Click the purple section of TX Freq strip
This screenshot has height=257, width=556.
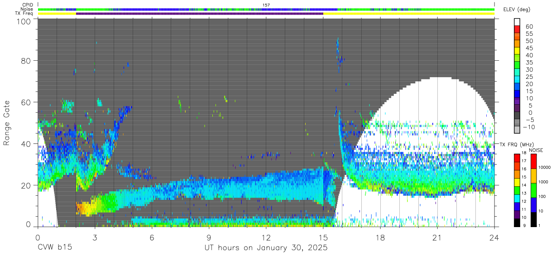pyautogui.click(x=199, y=14)
